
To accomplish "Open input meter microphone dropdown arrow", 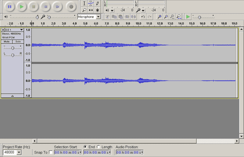I will [x=143, y=11].
